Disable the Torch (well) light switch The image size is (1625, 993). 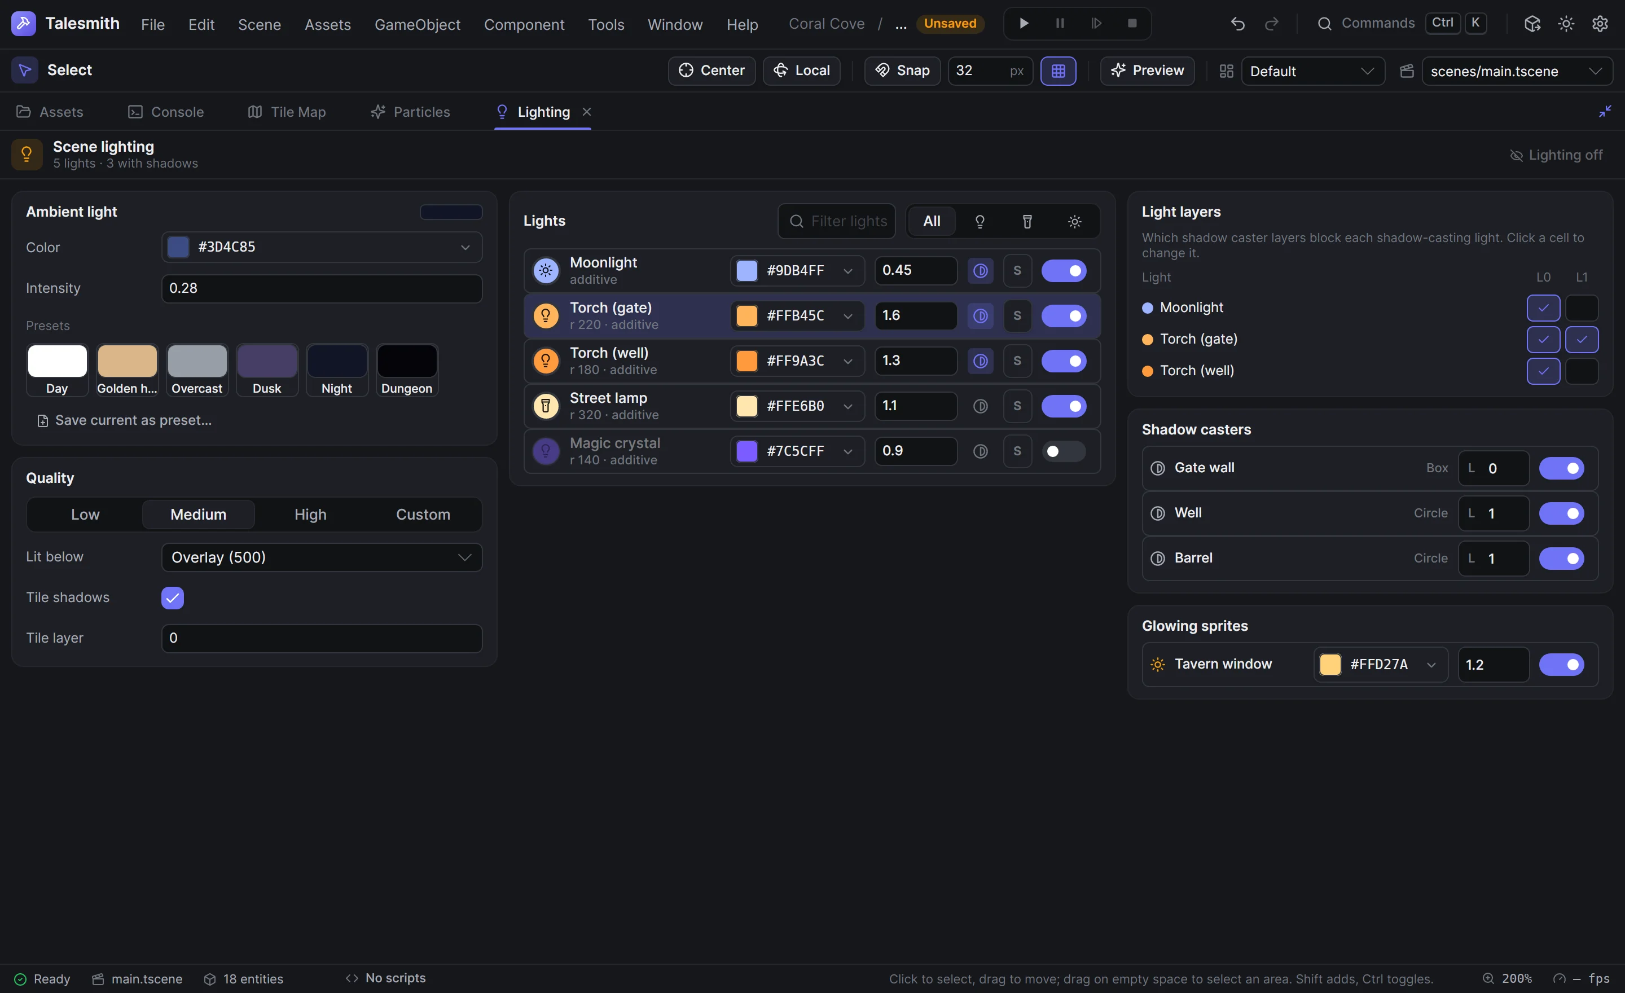click(1063, 361)
